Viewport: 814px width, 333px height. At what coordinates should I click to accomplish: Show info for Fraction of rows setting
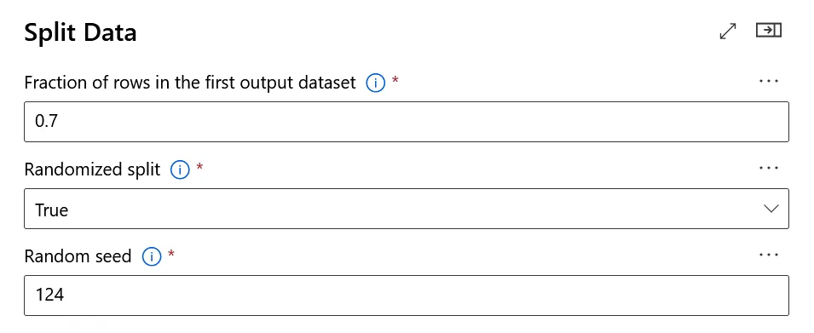pyautogui.click(x=375, y=83)
